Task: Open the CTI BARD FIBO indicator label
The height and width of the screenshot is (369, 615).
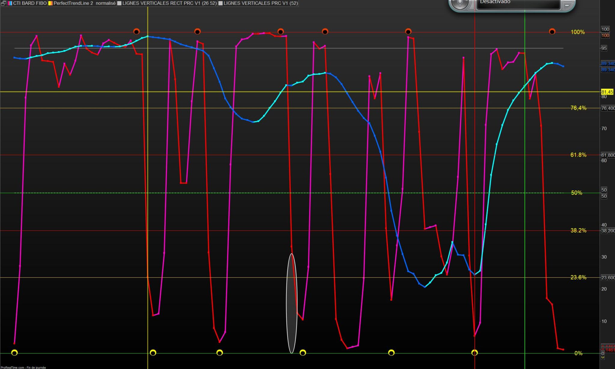Action: 29,3
